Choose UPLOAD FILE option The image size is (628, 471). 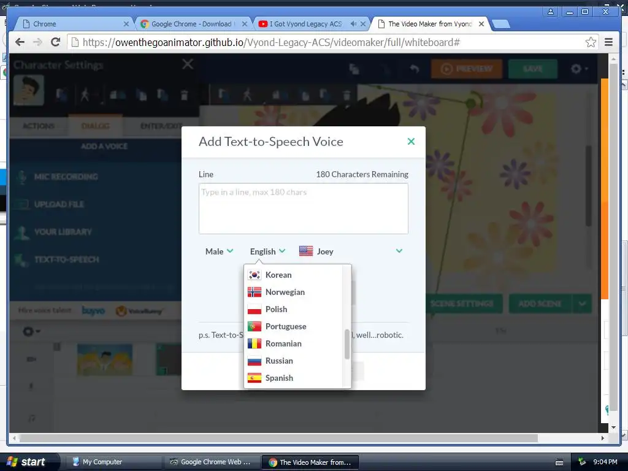pos(59,204)
